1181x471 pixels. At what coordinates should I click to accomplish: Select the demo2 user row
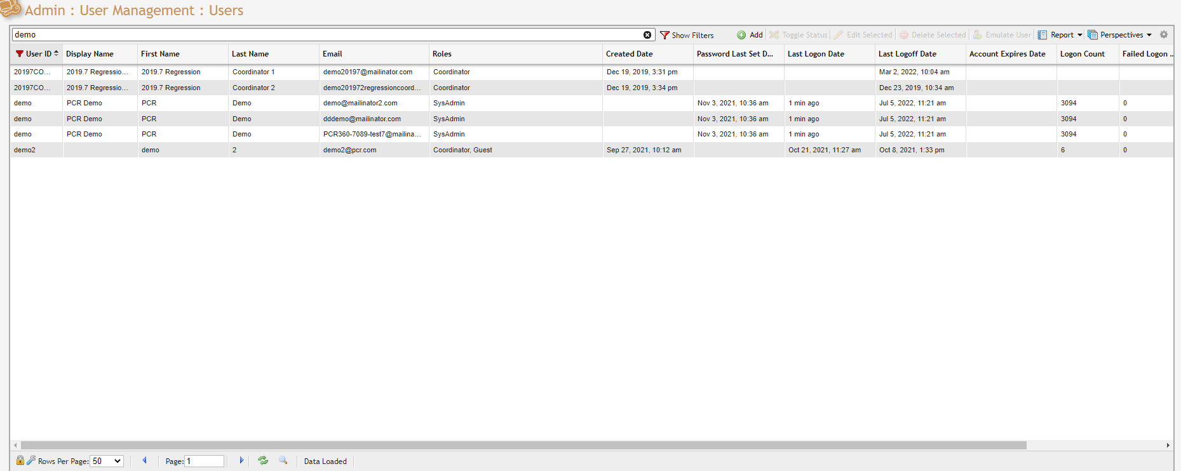(x=254, y=150)
